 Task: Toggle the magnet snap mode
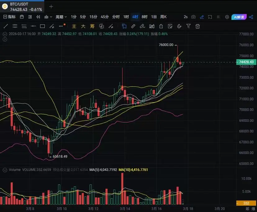pyautogui.click(x=179, y=26)
